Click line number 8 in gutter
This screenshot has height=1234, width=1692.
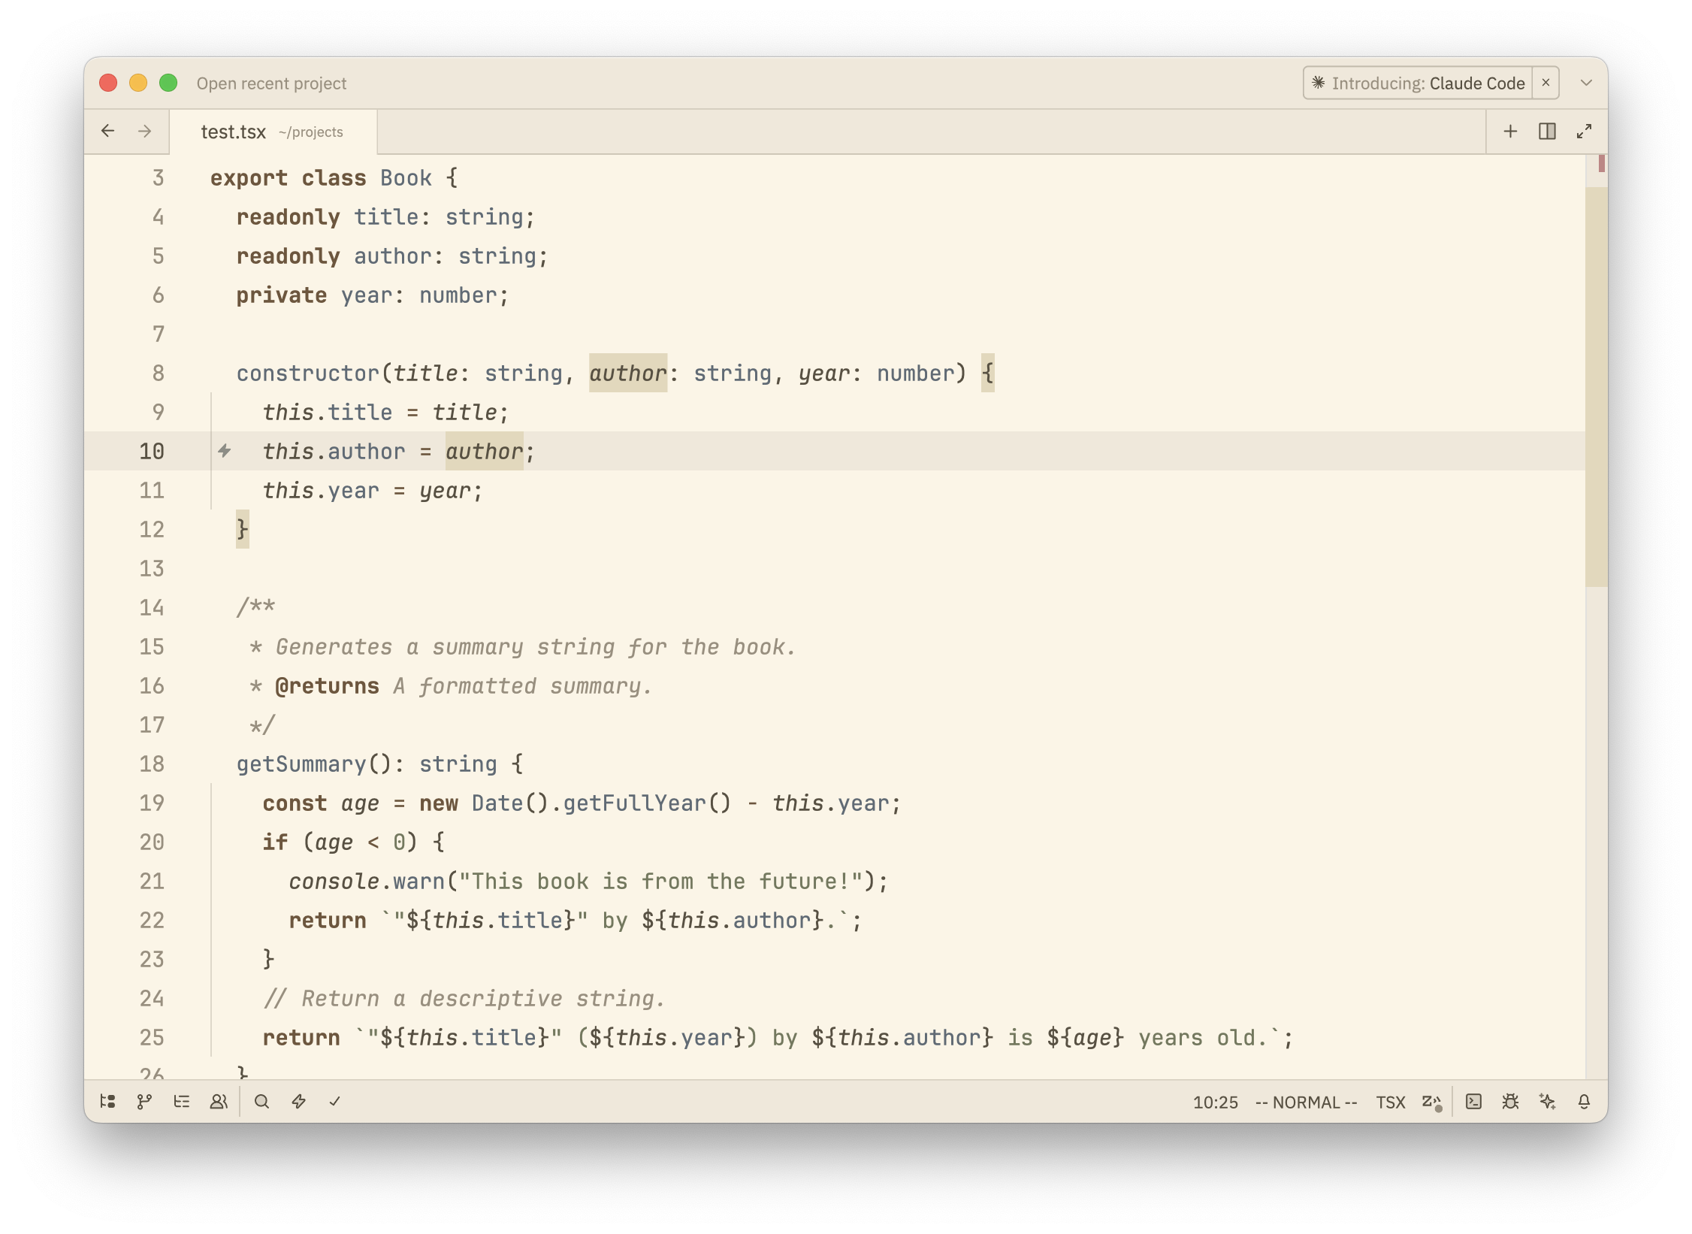click(x=158, y=373)
